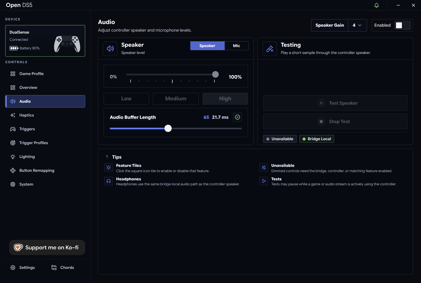
Task: Click the Tips question mark icon
Action: [107, 157]
